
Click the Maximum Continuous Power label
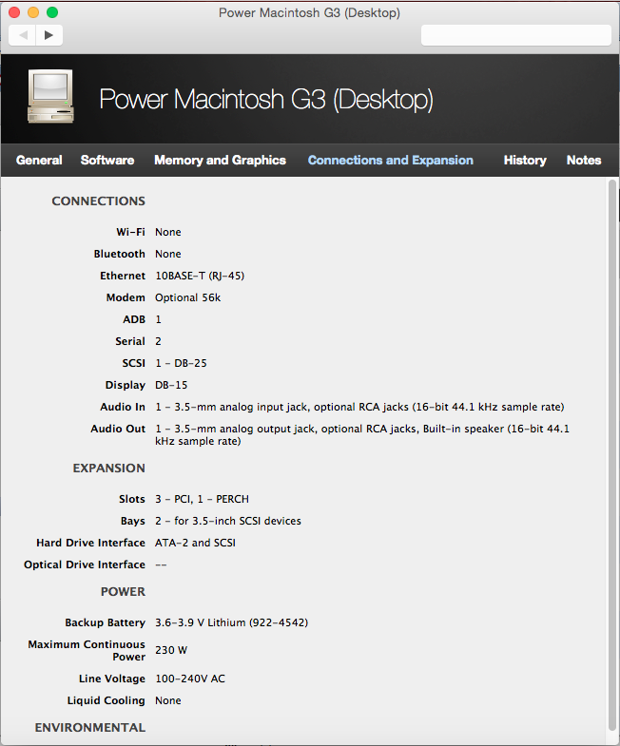point(87,650)
